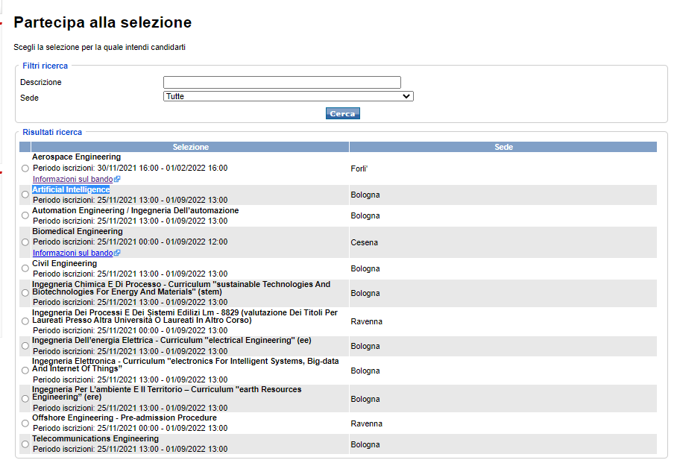677x460 pixels.
Task: Click the Telecommunications Engineering title
Action: (x=95, y=439)
